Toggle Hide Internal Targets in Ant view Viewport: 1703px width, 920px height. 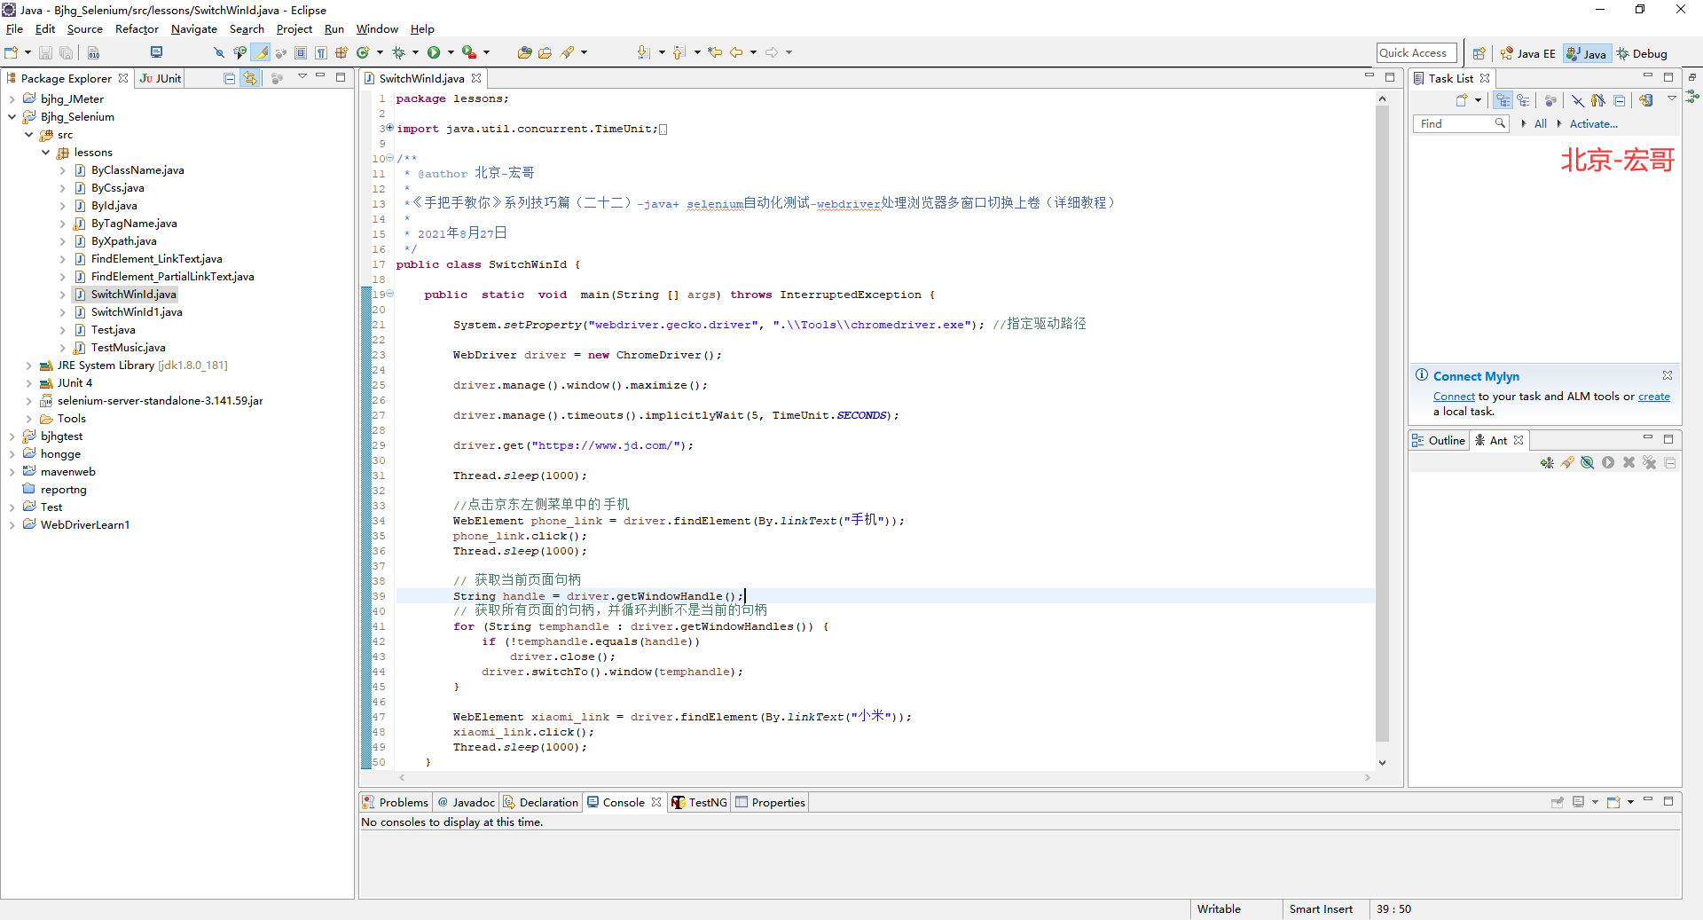tap(1588, 463)
